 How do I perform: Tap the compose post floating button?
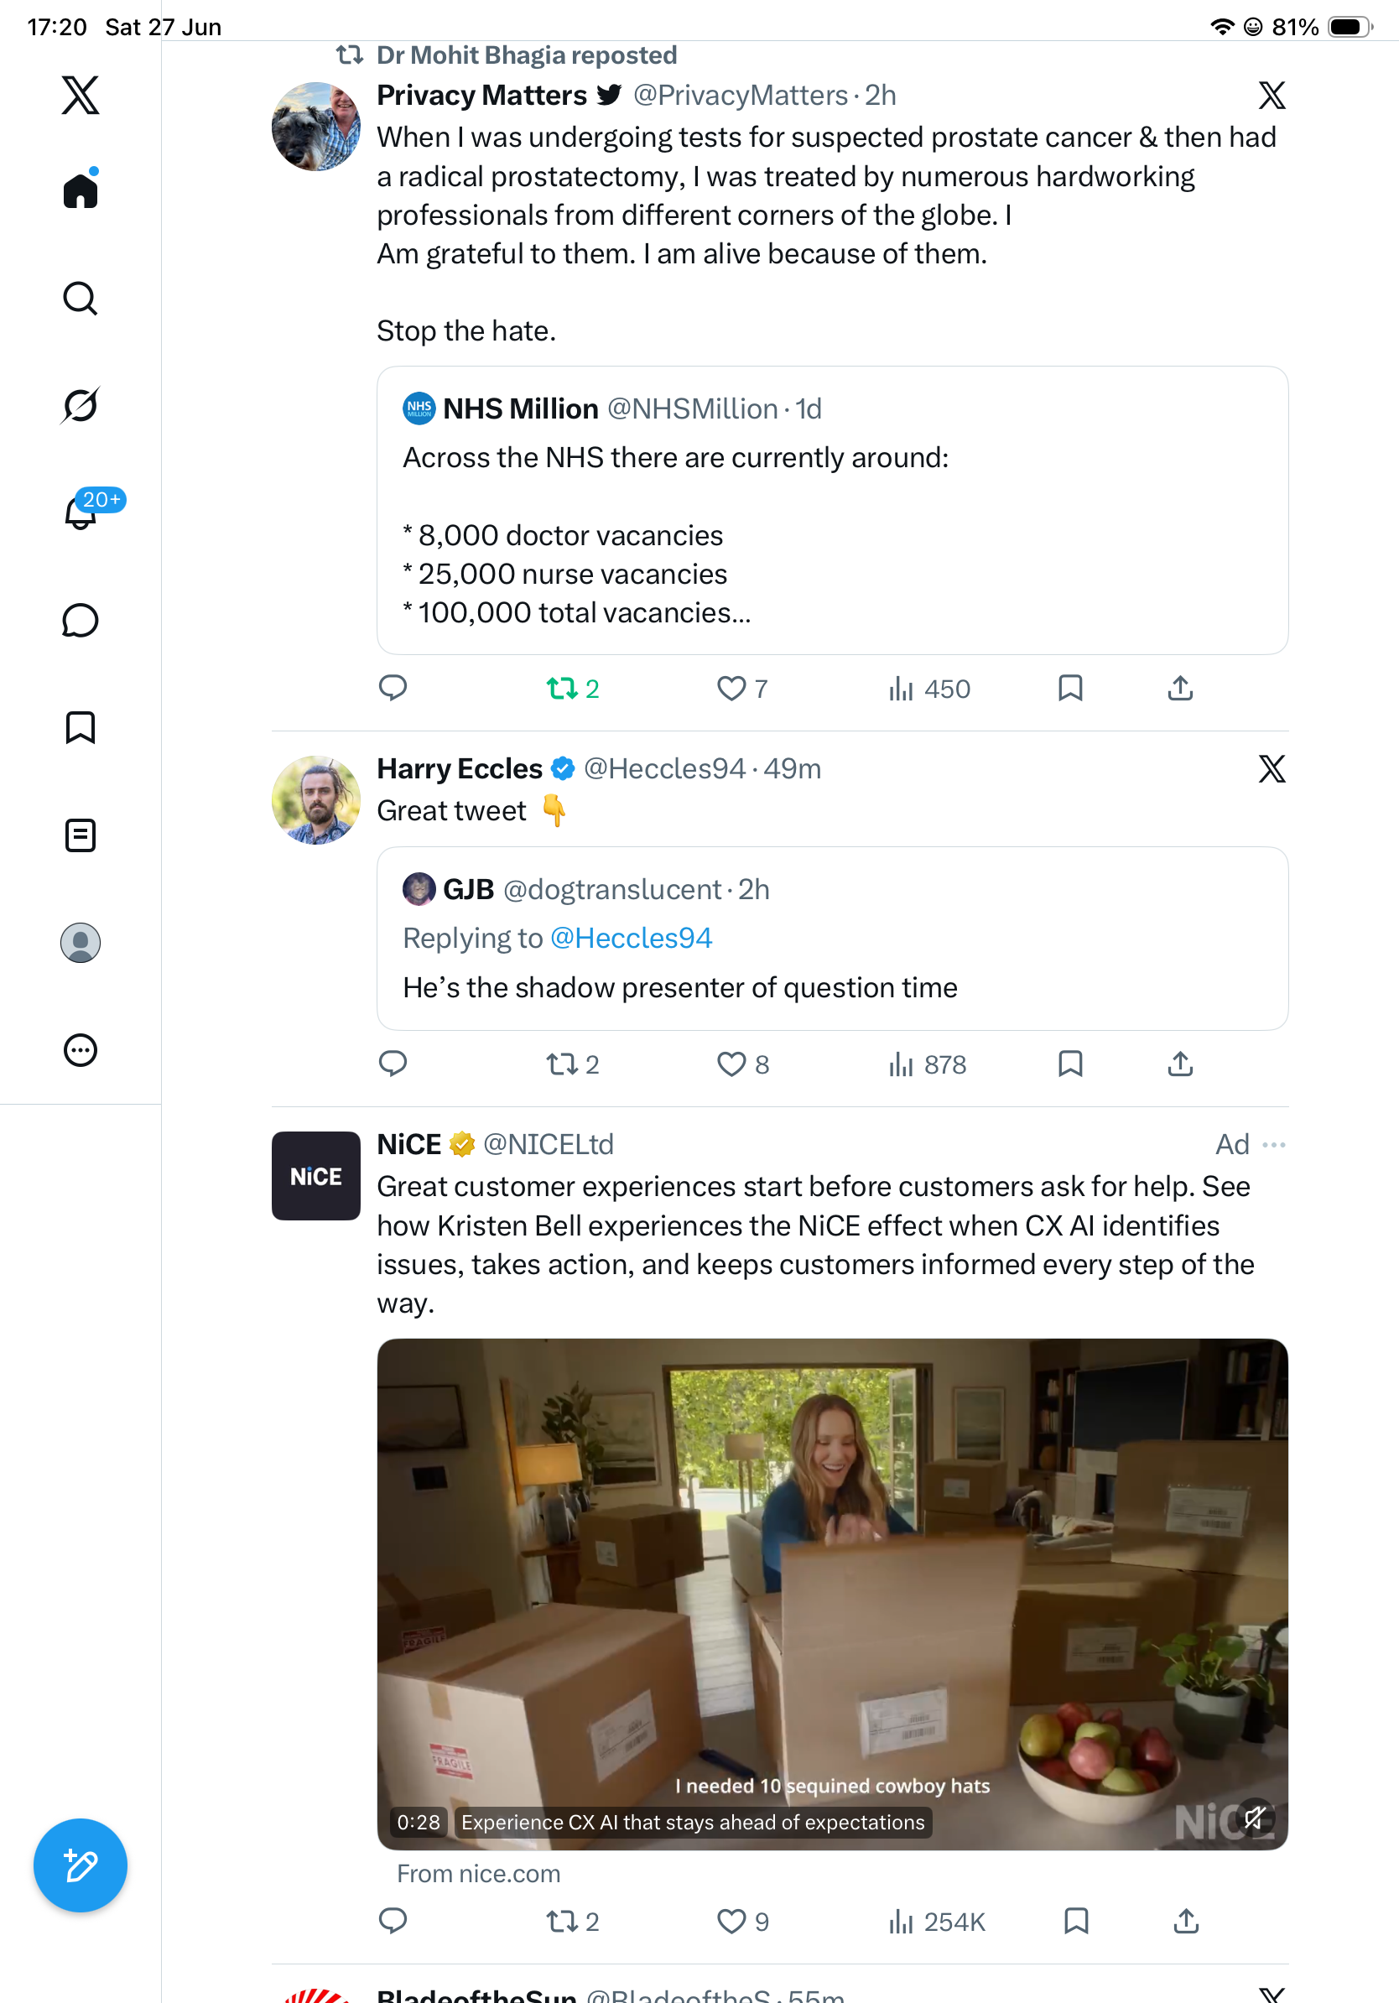[81, 1865]
